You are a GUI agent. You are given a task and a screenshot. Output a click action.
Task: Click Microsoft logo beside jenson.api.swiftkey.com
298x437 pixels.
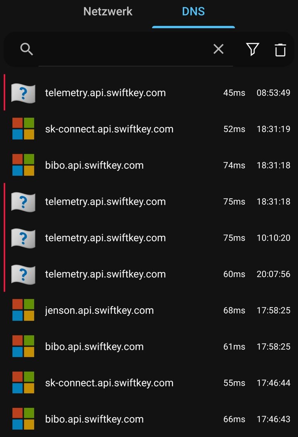23,310
